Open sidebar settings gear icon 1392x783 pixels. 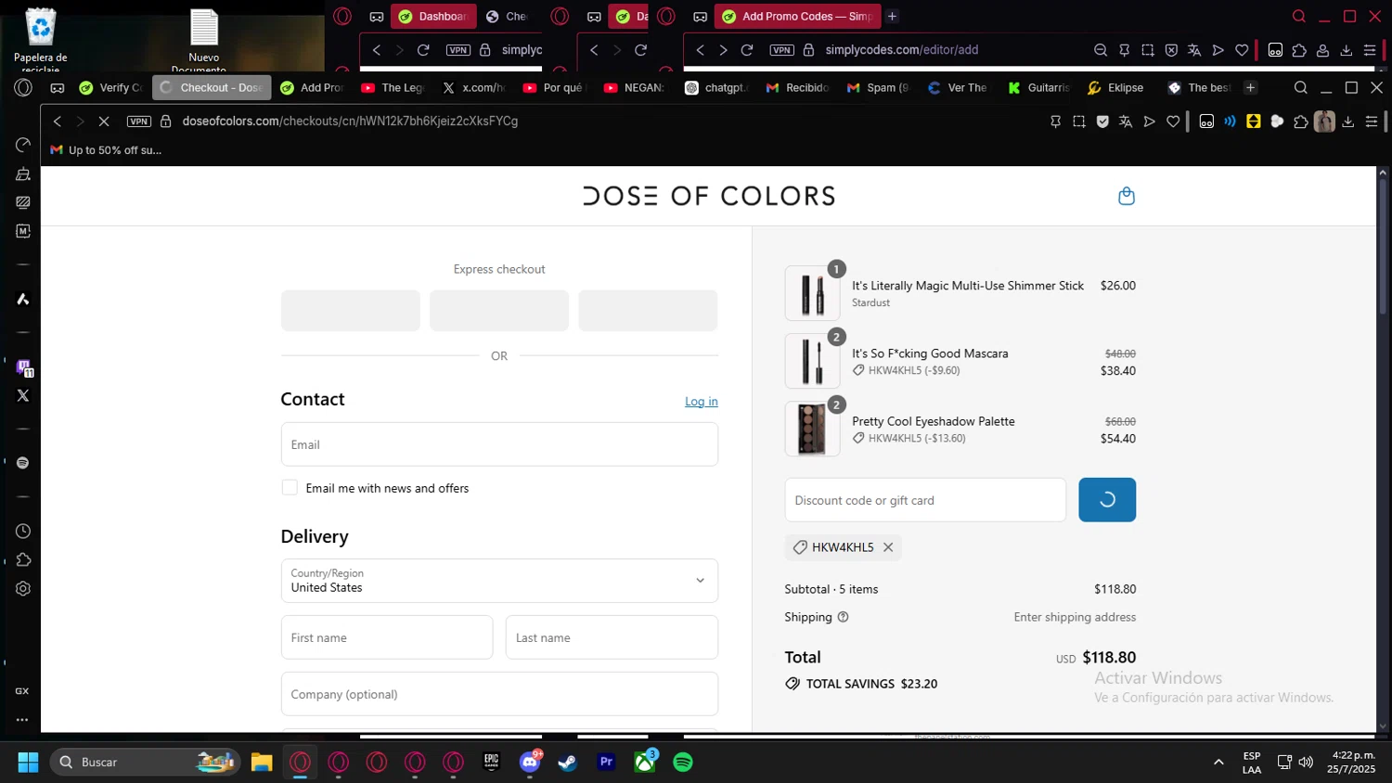click(23, 589)
